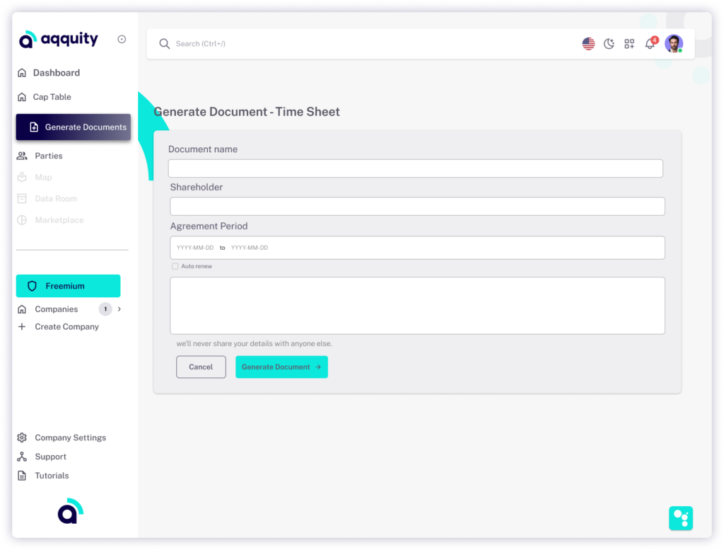Toggle the sidebar pin circle icon

point(122,40)
